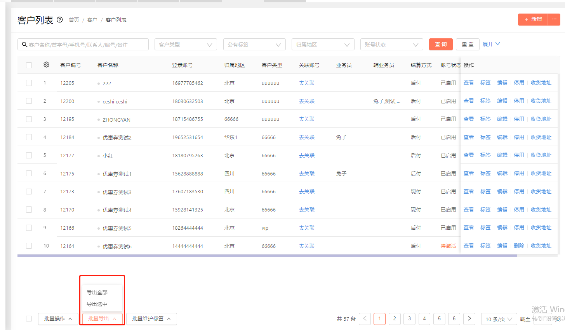Open the table column settings gear
565x330 pixels.
pos(47,65)
